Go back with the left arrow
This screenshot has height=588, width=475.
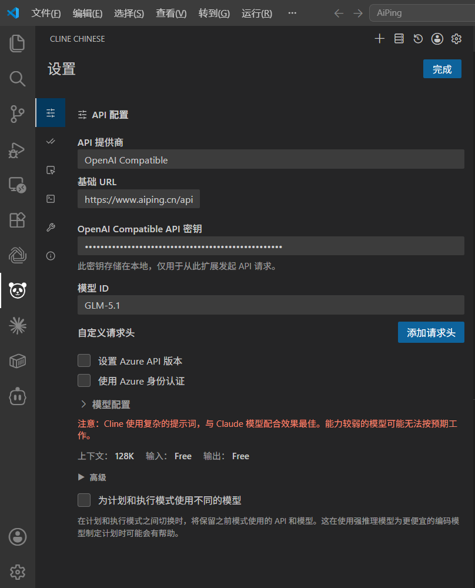pos(339,14)
